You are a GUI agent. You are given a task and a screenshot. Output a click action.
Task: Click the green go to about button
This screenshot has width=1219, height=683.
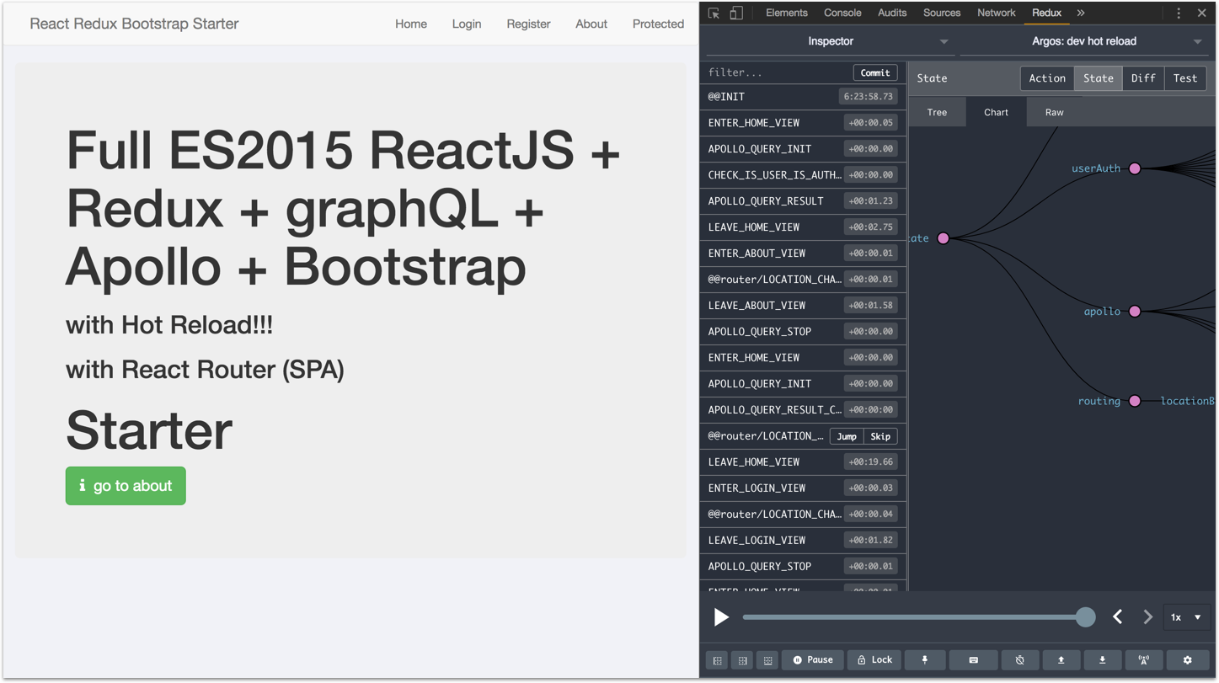pos(126,486)
